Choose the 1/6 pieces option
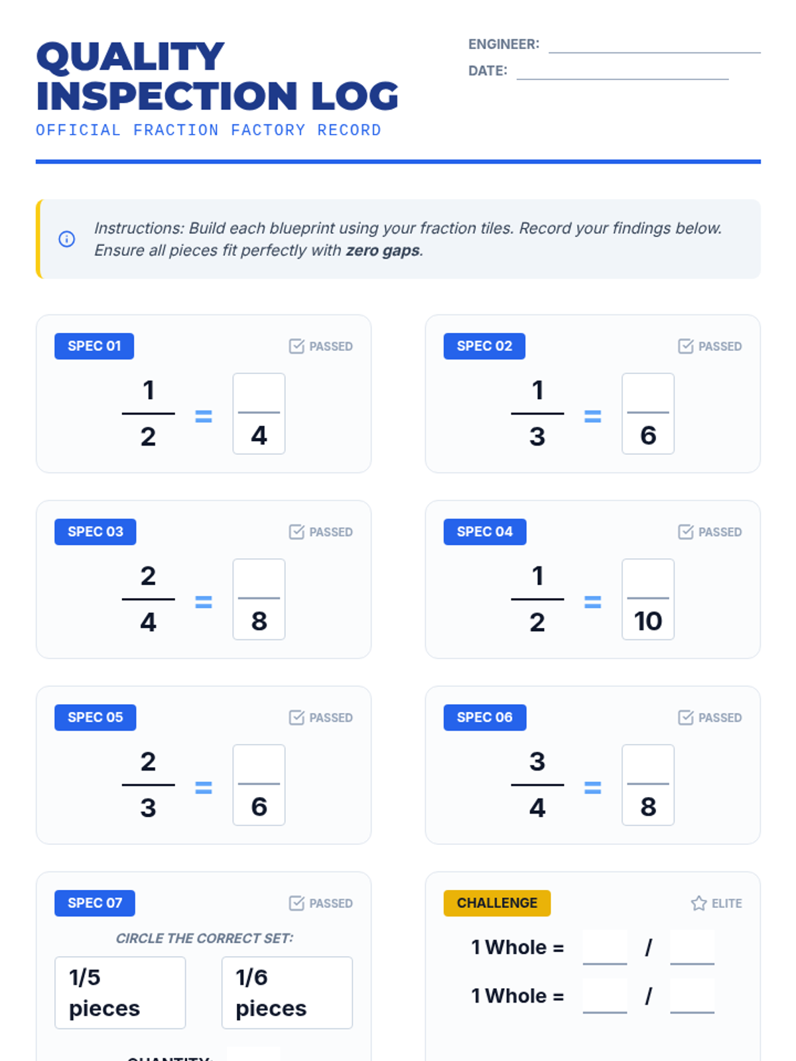The height and width of the screenshot is (1061, 796). tap(287, 993)
